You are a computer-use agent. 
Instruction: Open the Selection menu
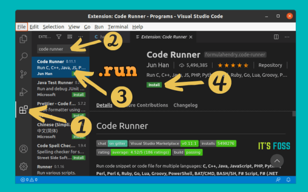coord(53,27)
